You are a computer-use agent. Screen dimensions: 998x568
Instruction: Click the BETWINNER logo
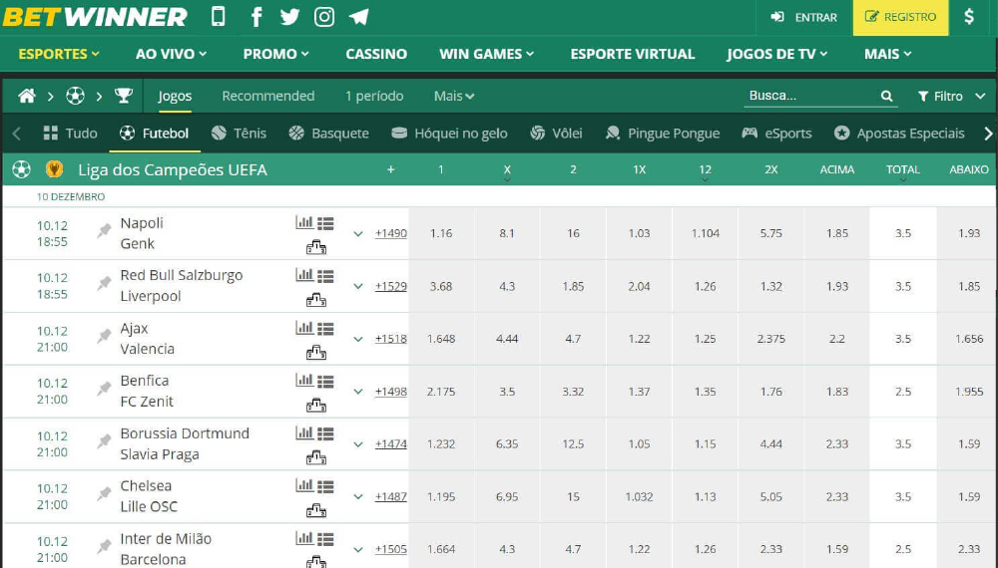pyautogui.click(x=95, y=17)
